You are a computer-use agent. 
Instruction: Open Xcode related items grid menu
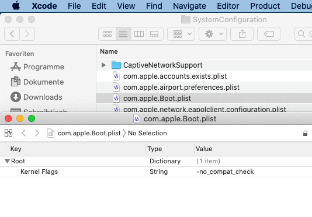(x=8, y=133)
